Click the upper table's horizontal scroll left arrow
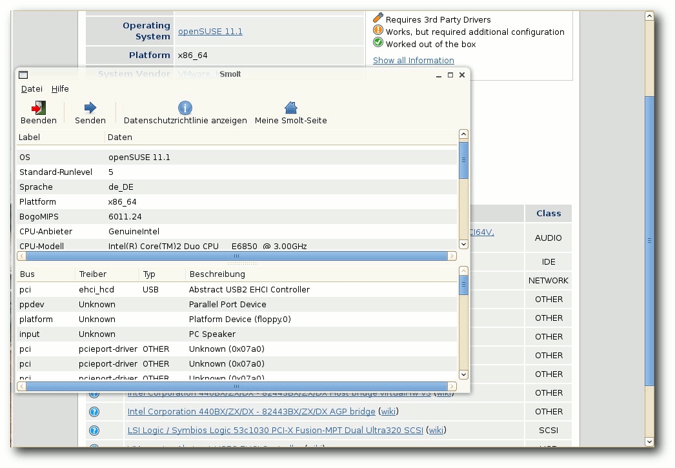The width and height of the screenshot is (675, 468). [21, 256]
